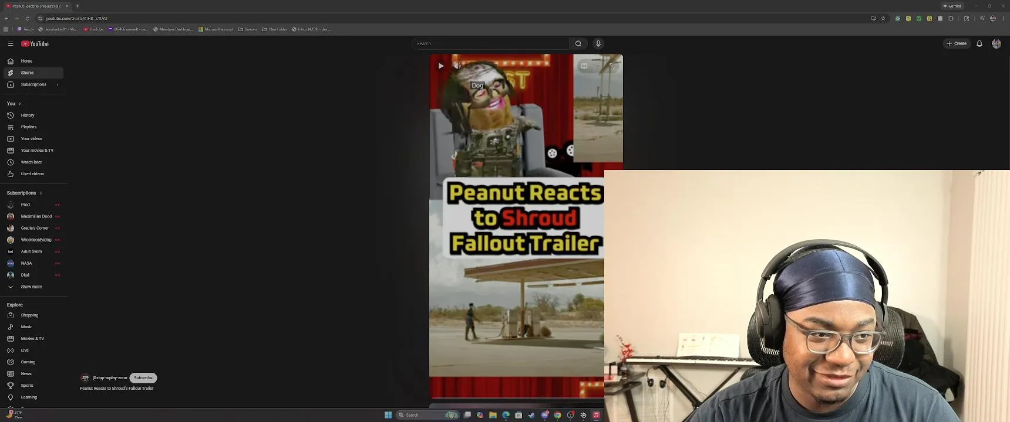Open the notifications bell

point(979,43)
